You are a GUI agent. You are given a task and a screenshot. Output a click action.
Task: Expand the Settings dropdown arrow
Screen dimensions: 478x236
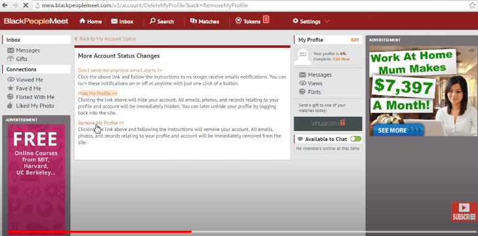pyautogui.click(x=327, y=22)
